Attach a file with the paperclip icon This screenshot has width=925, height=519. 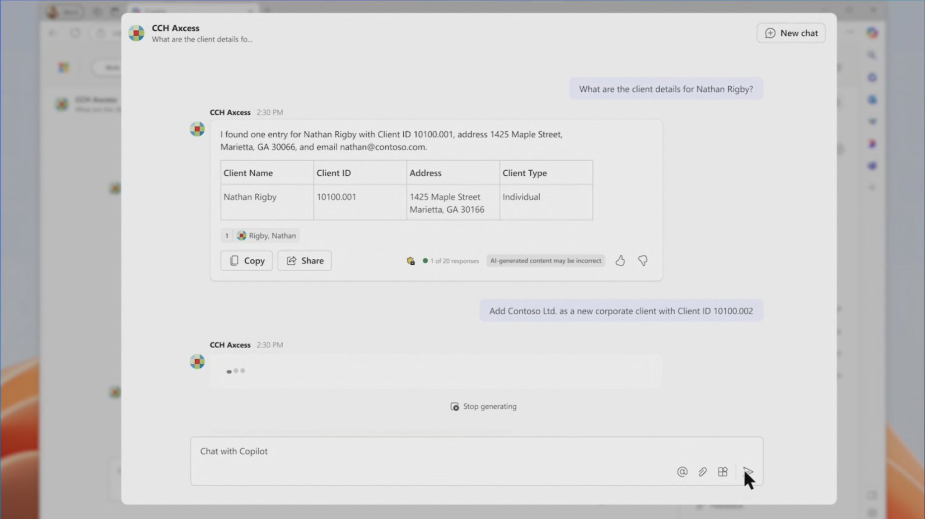702,472
